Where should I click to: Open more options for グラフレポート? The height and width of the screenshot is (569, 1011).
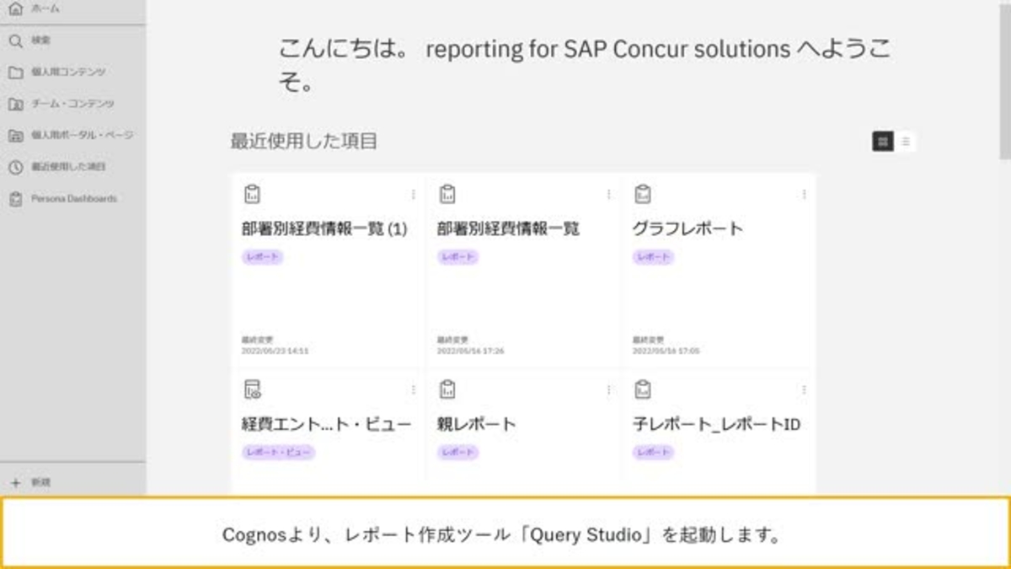click(x=804, y=194)
